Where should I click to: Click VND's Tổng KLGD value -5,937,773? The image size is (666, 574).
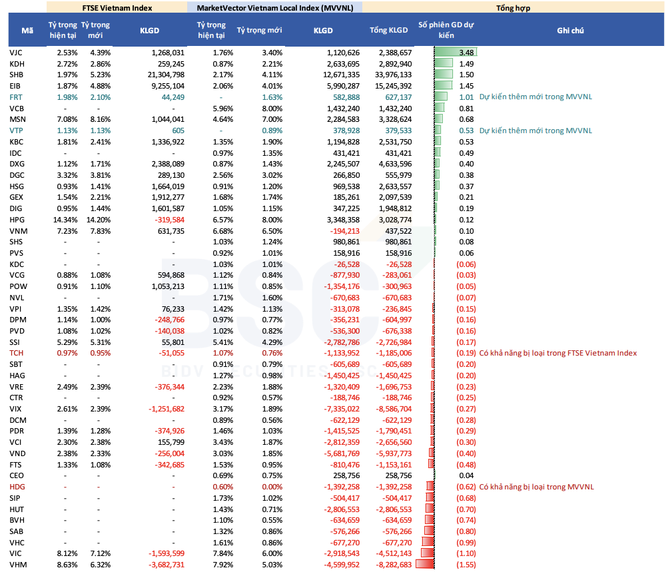(394, 453)
